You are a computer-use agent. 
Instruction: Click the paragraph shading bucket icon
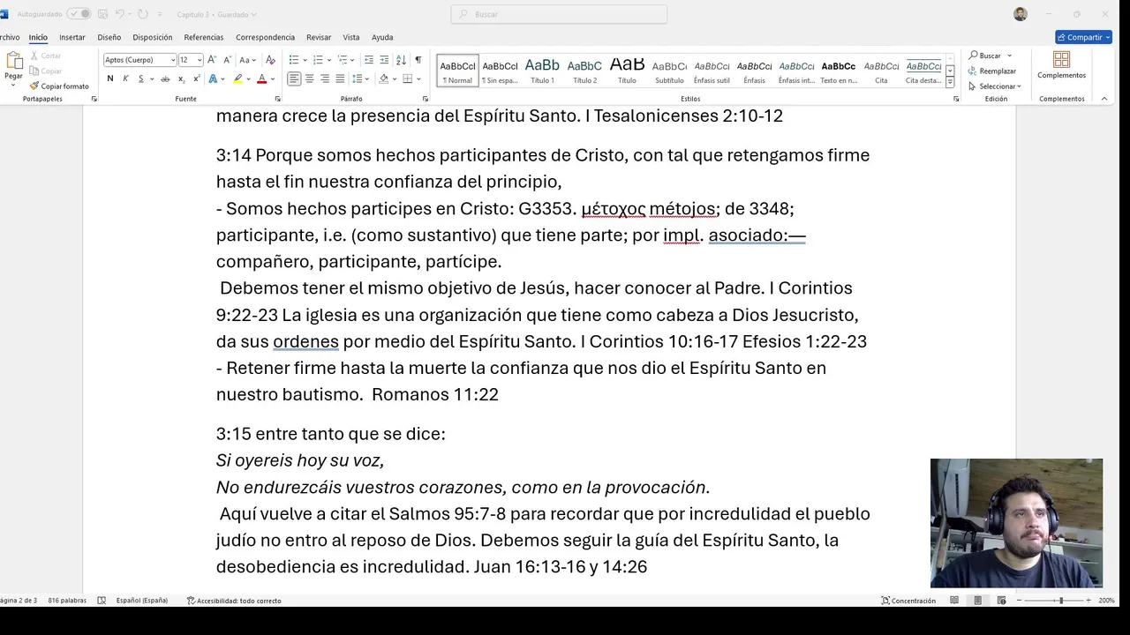click(x=383, y=78)
